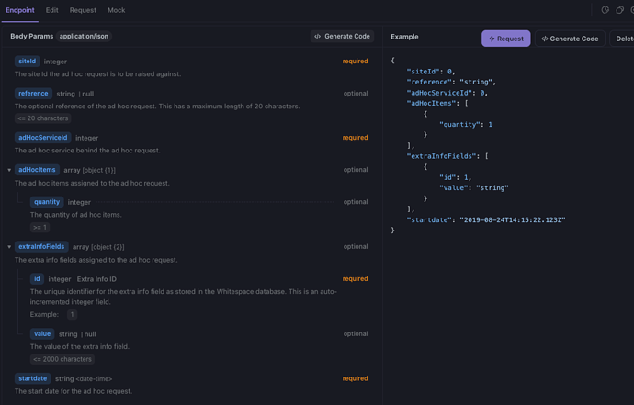Select the reference parameter name
Viewport: 634px width, 405px height.
pos(33,94)
